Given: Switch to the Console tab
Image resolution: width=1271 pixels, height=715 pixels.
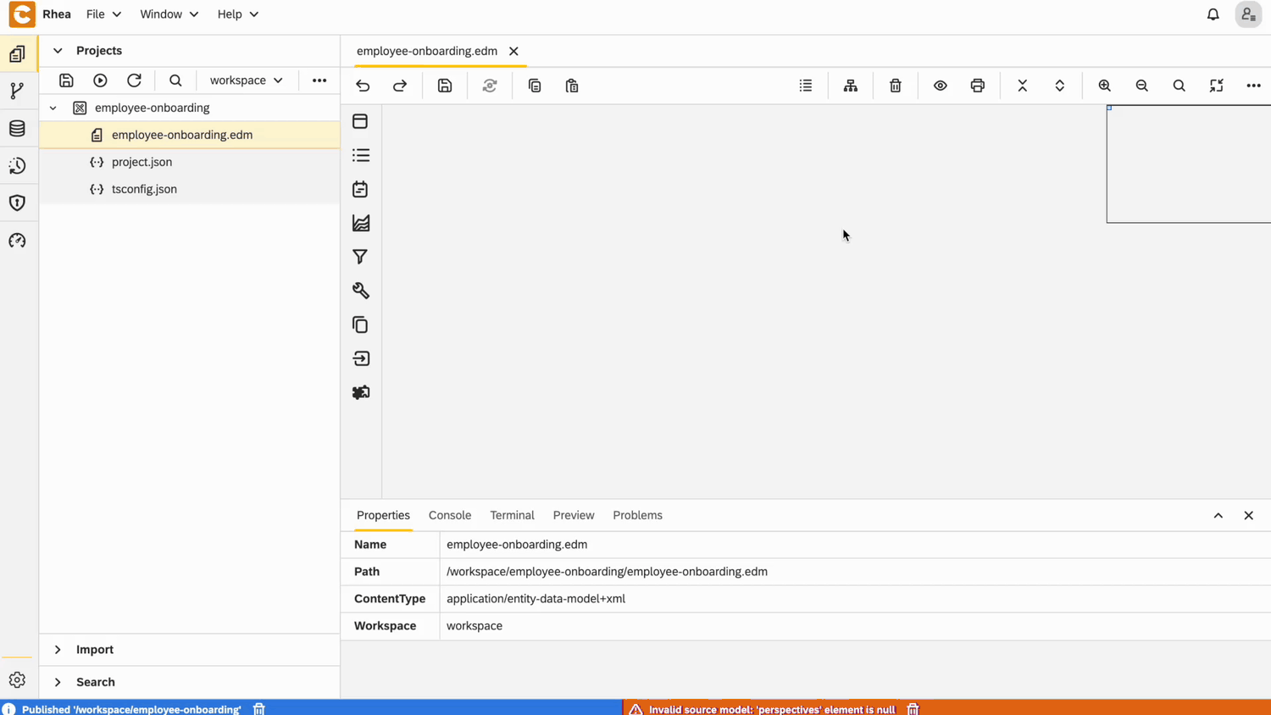Looking at the screenshot, I should [450, 515].
